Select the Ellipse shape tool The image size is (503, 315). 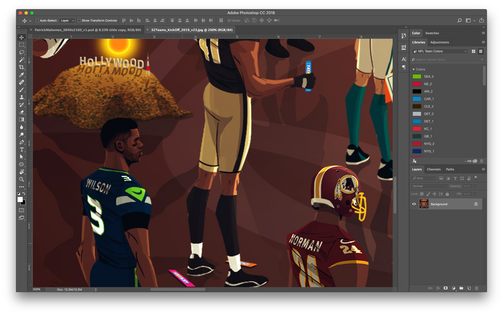pos(22,164)
